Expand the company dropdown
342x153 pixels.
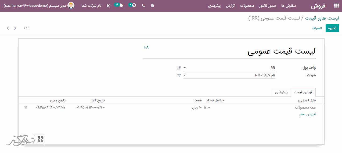pyautogui.click(x=185, y=76)
